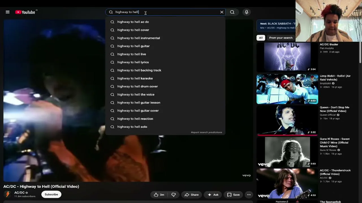Open the hamburger guide menu
This screenshot has width=362, height=203.
pos(8,12)
